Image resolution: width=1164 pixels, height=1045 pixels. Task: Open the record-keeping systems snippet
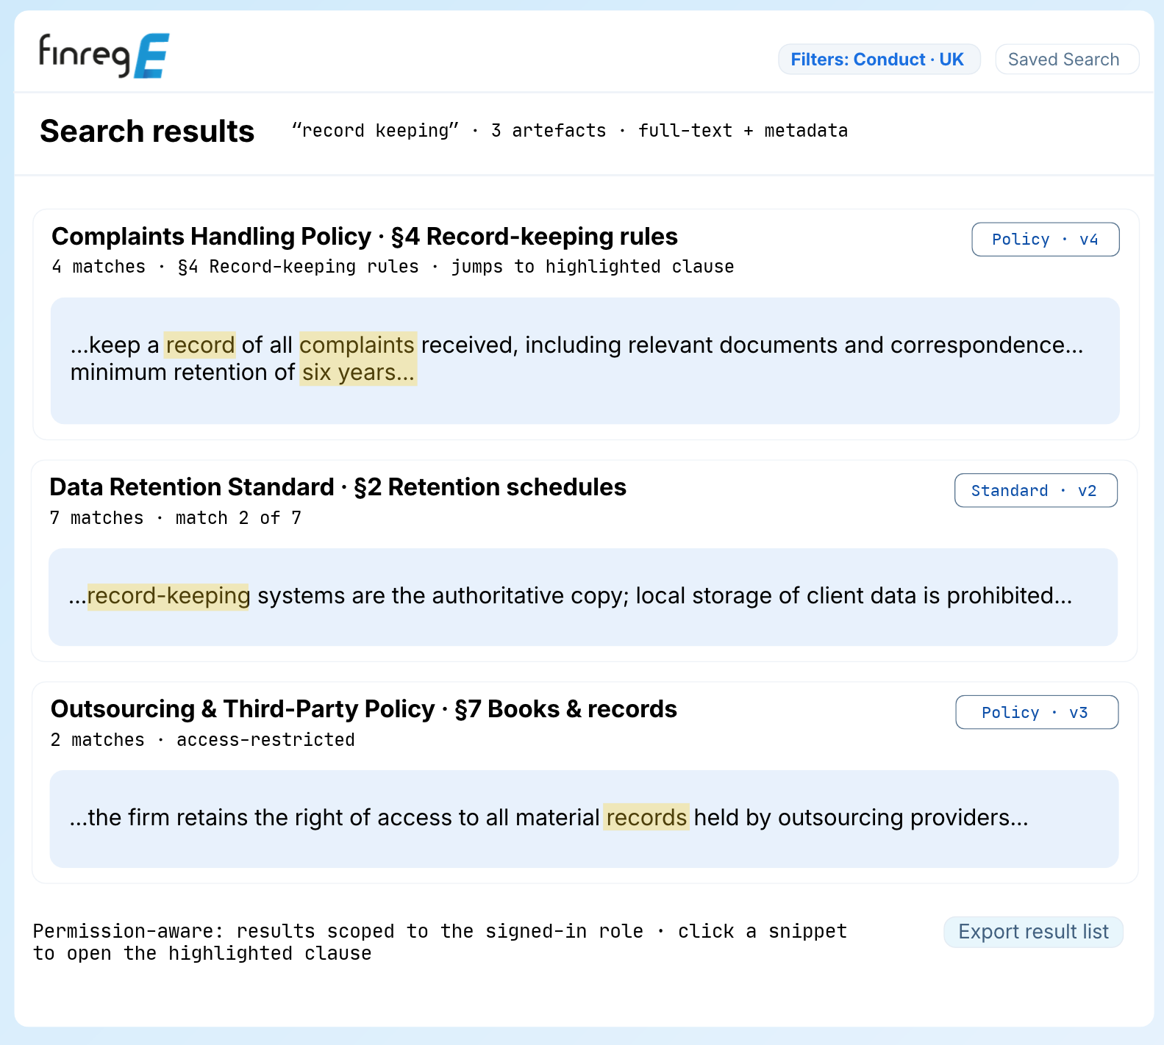[583, 597]
